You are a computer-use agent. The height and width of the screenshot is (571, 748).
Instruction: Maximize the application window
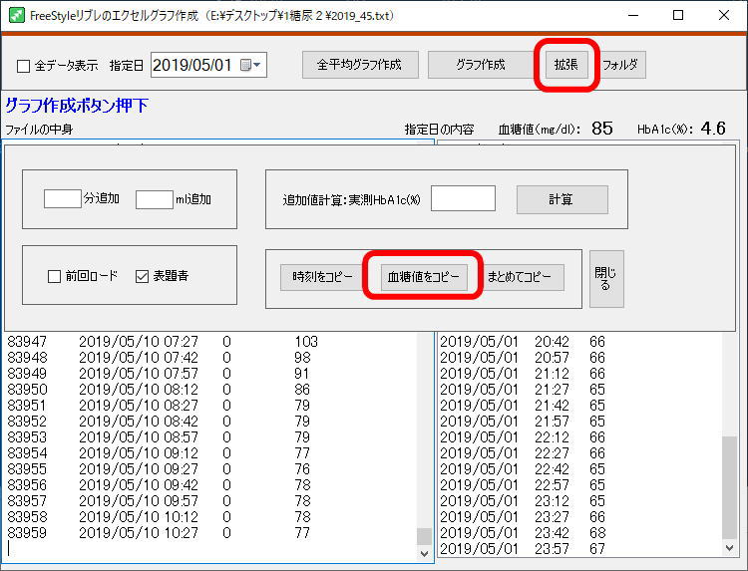coord(678,15)
